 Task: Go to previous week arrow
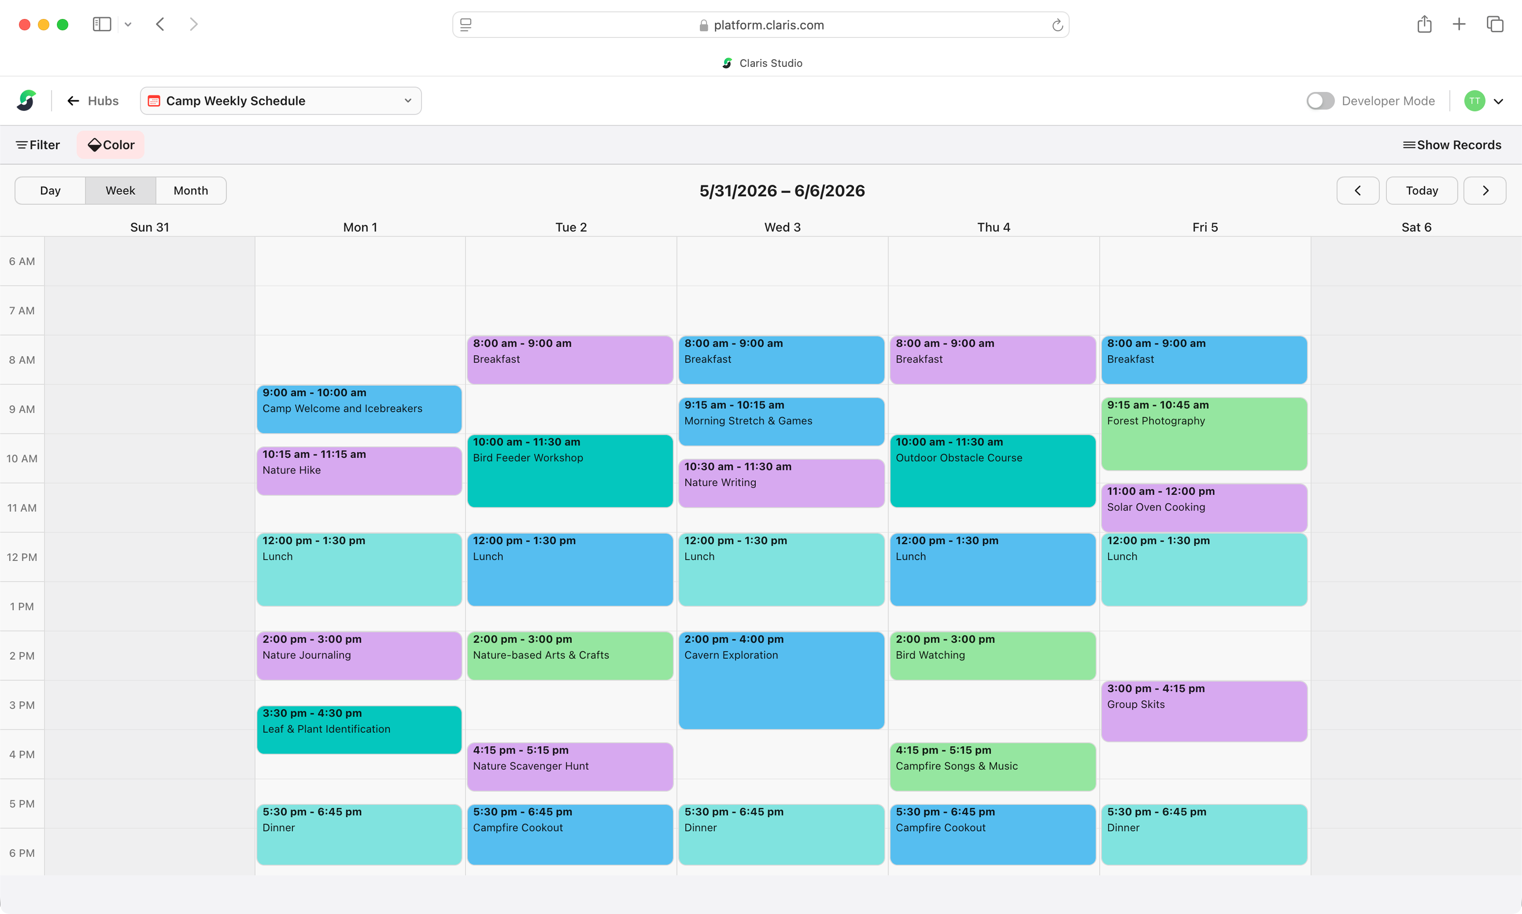1357,191
